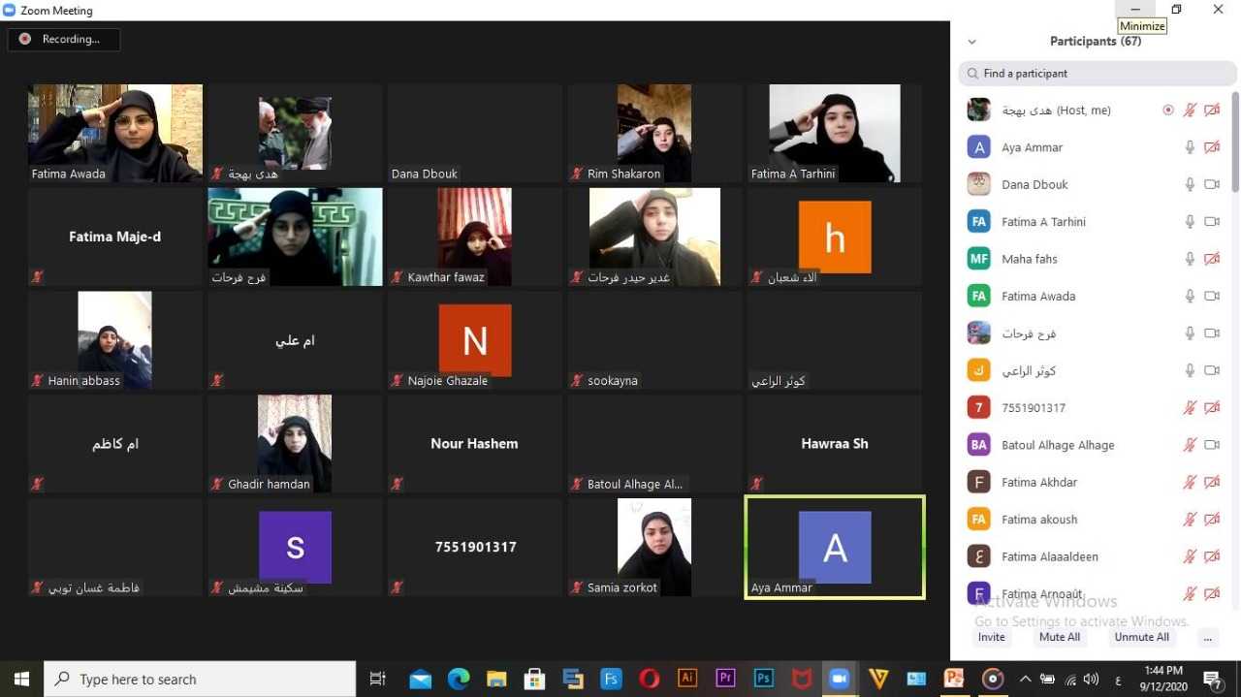Click the host's recording indicator icon

coord(1168,111)
